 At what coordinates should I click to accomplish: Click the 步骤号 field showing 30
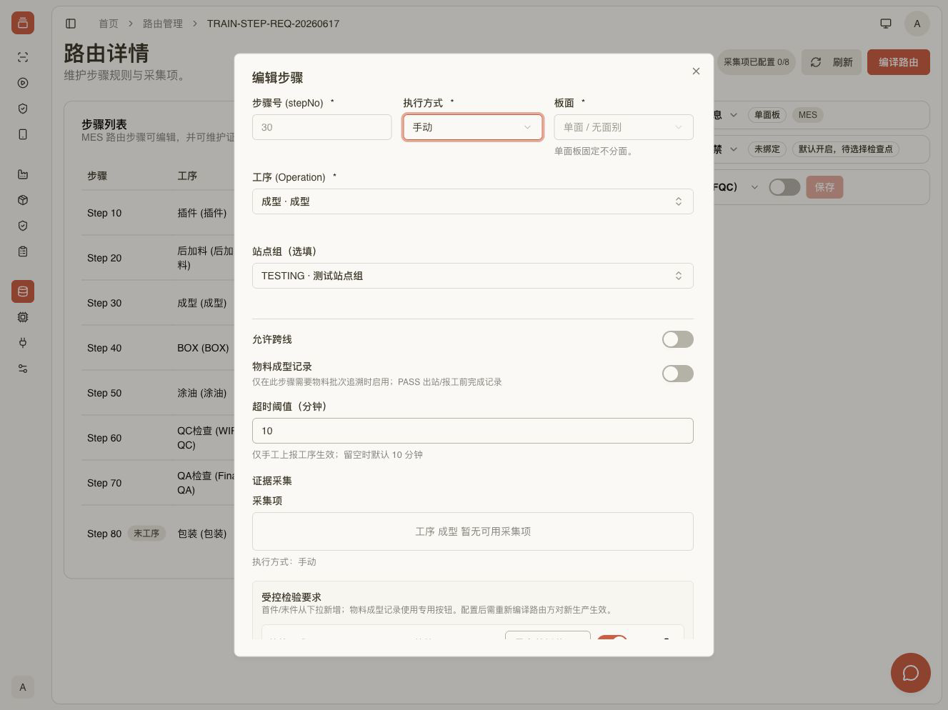point(321,127)
